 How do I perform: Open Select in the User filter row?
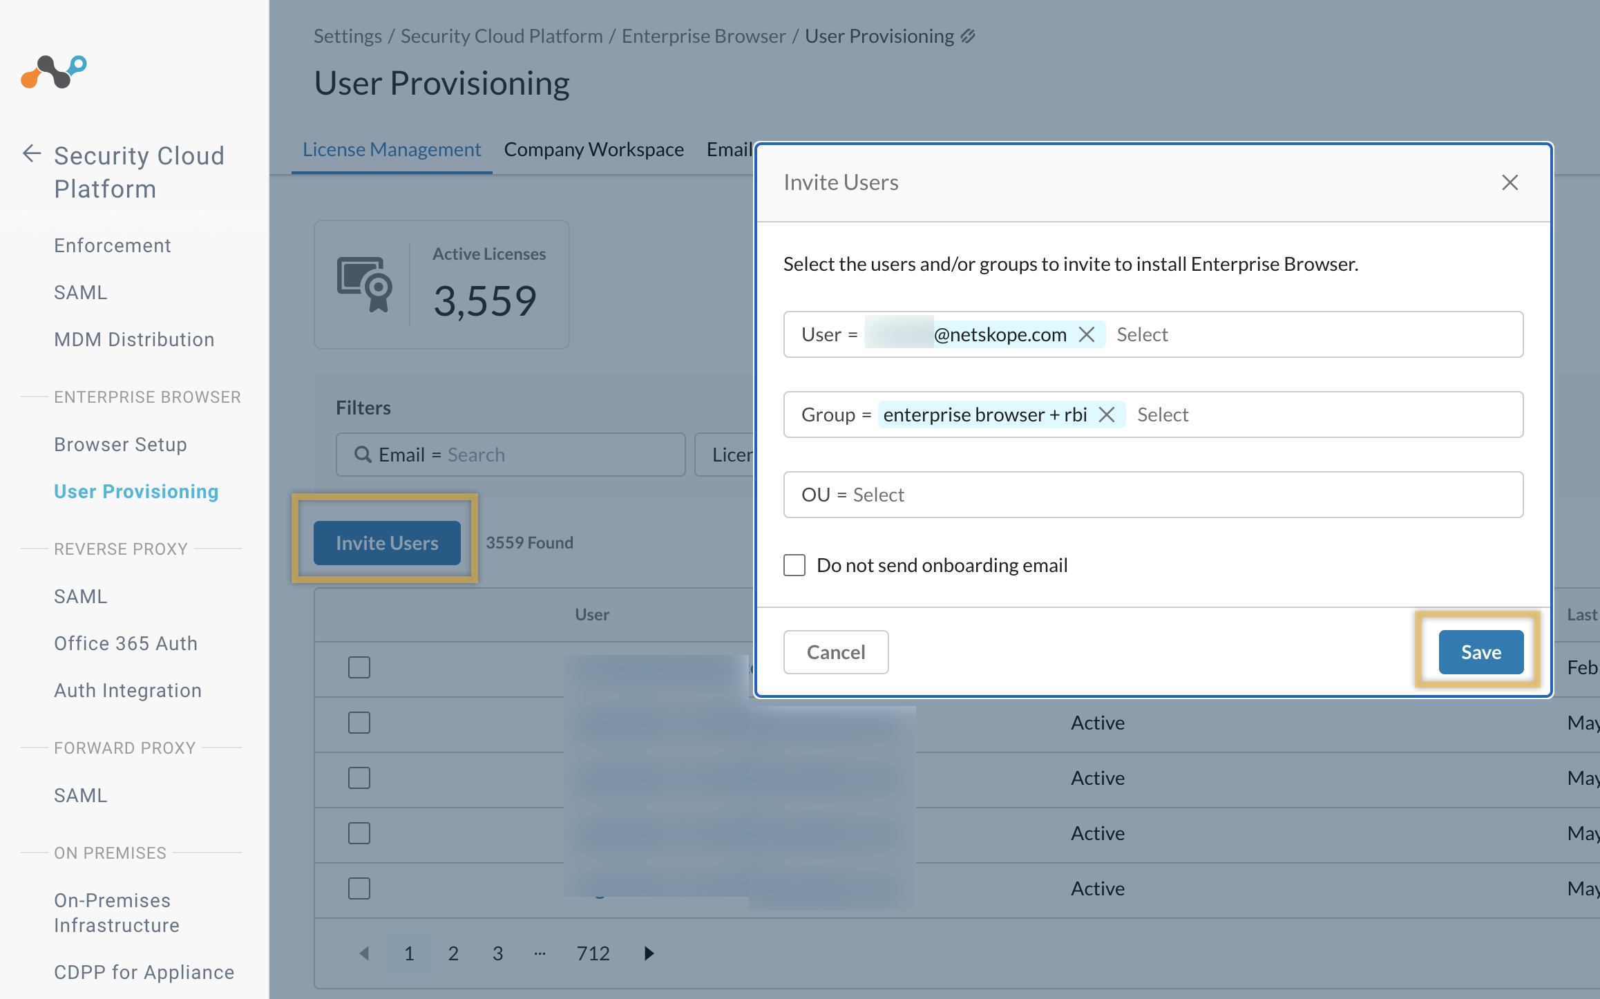(1143, 334)
